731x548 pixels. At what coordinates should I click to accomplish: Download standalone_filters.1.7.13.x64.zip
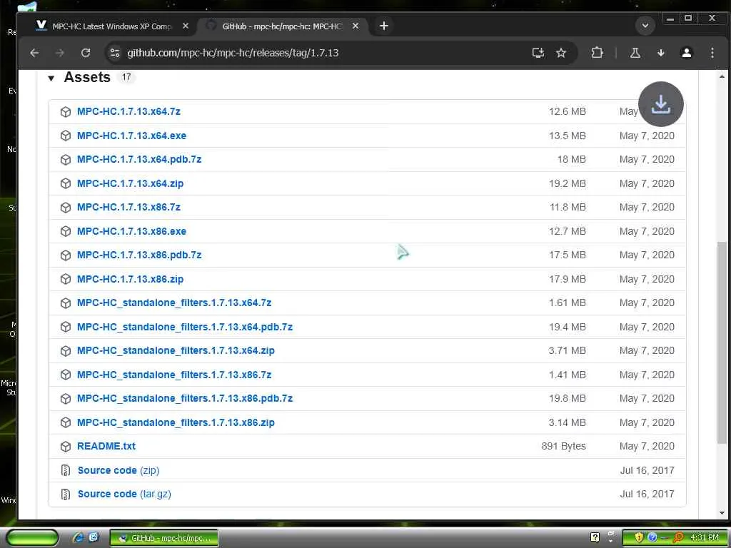[x=176, y=351]
